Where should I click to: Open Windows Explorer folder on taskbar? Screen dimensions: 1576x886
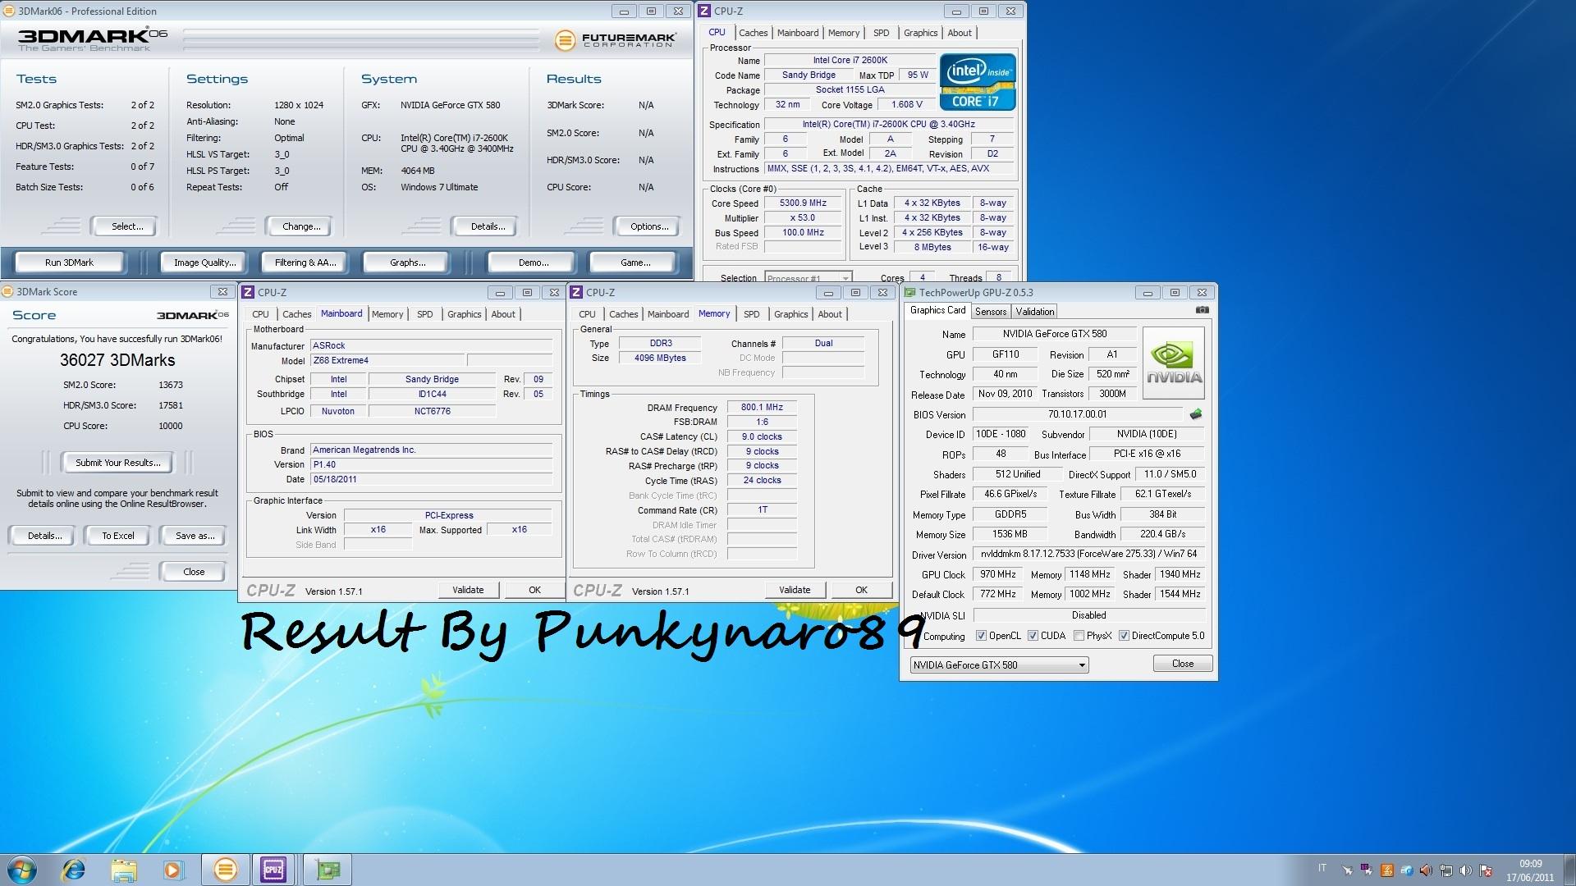pos(124,870)
